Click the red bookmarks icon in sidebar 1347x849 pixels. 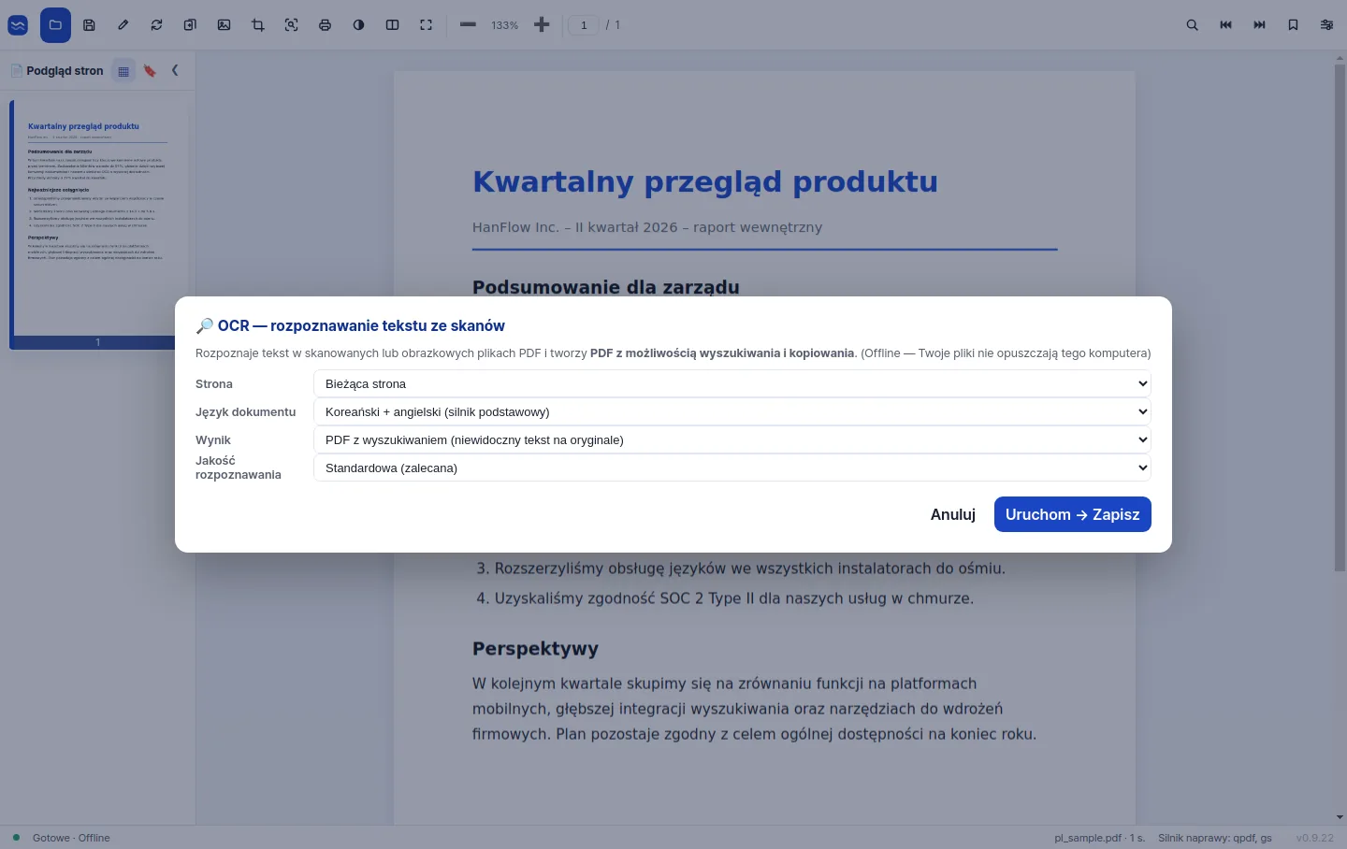click(x=150, y=71)
